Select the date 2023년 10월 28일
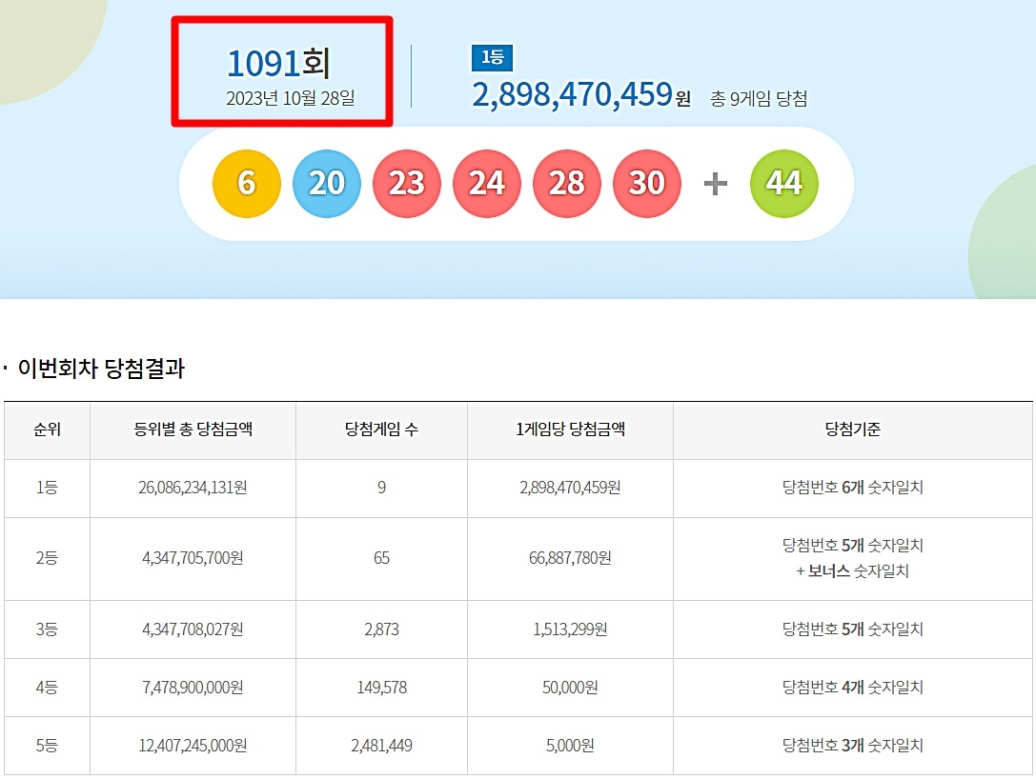 pos(291,98)
